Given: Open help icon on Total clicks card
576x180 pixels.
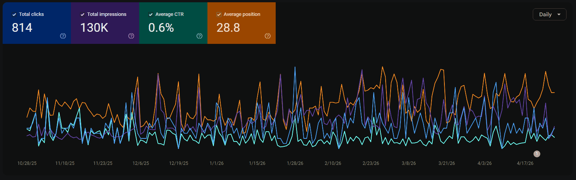Looking at the screenshot, I should 63,36.
